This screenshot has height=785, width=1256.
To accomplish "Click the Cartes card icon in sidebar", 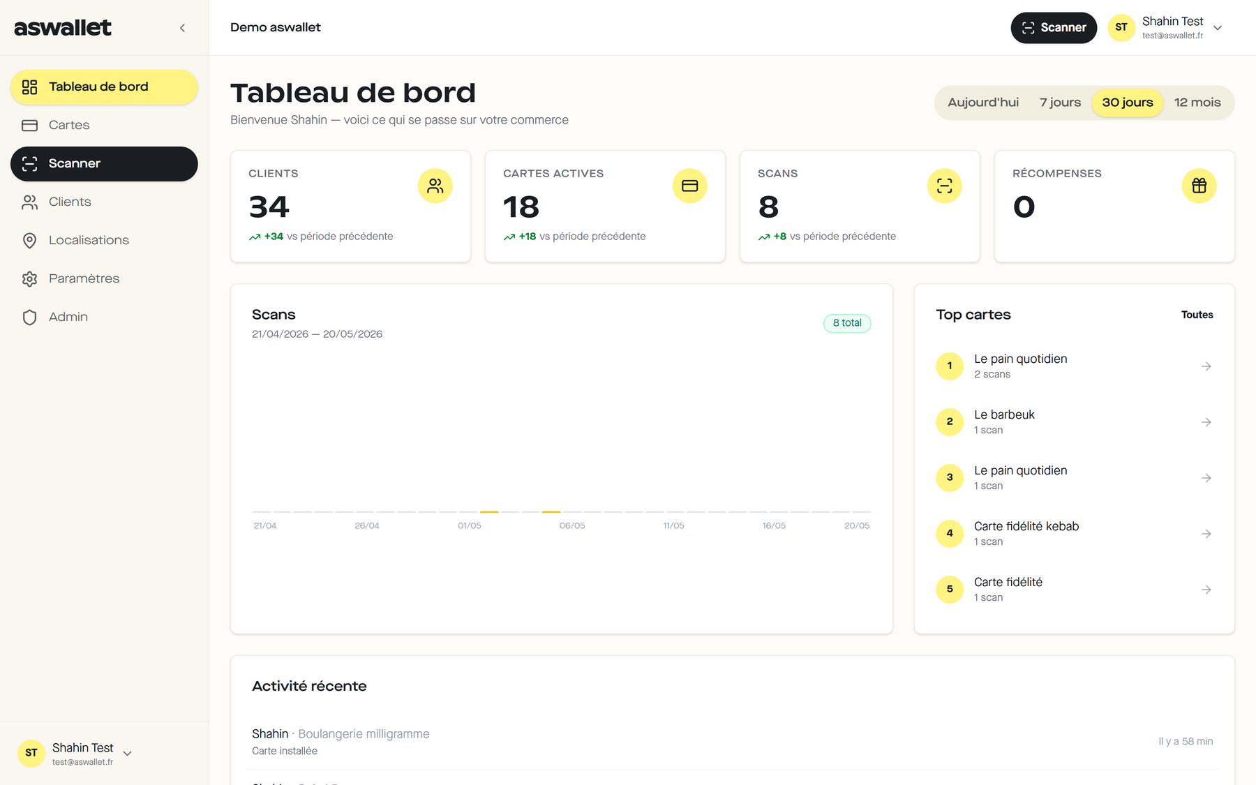I will 29,126.
